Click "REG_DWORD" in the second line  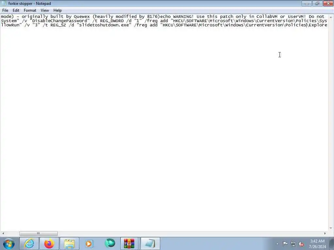(112, 21)
